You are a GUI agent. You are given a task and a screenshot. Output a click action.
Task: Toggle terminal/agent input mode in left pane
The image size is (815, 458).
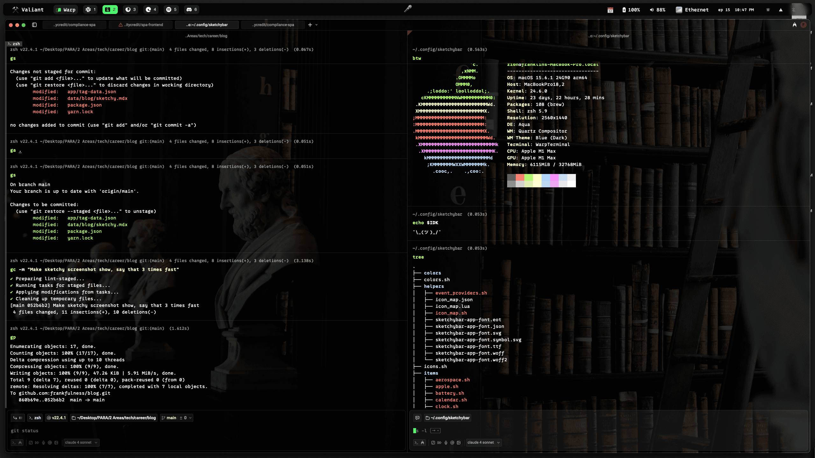pyautogui.click(x=17, y=442)
